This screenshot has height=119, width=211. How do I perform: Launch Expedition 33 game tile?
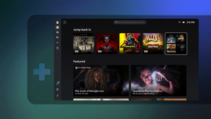pos(84,44)
